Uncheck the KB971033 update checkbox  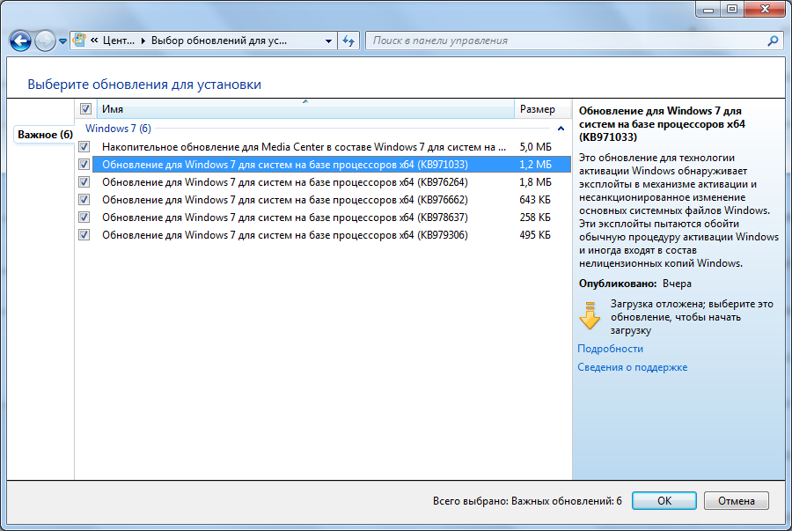point(84,165)
